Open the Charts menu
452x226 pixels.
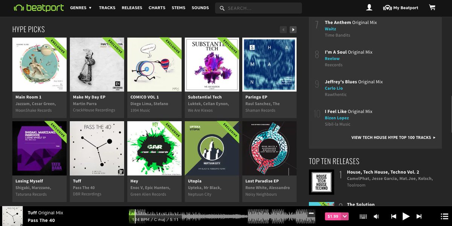[x=157, y=8]
